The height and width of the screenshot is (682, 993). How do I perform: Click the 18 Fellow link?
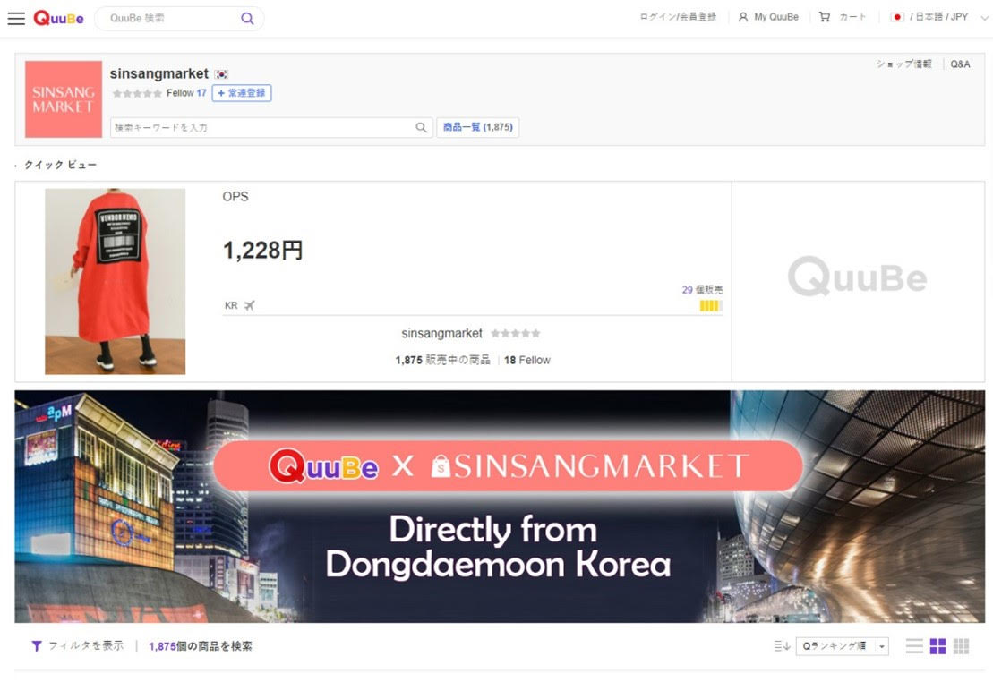(526, 360)
